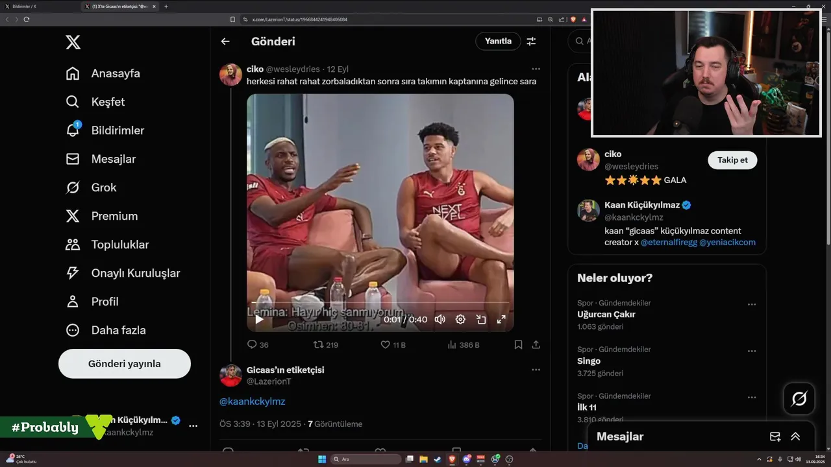Click Brave Shields icon
The image size is (831, 467).
point(573,19)
